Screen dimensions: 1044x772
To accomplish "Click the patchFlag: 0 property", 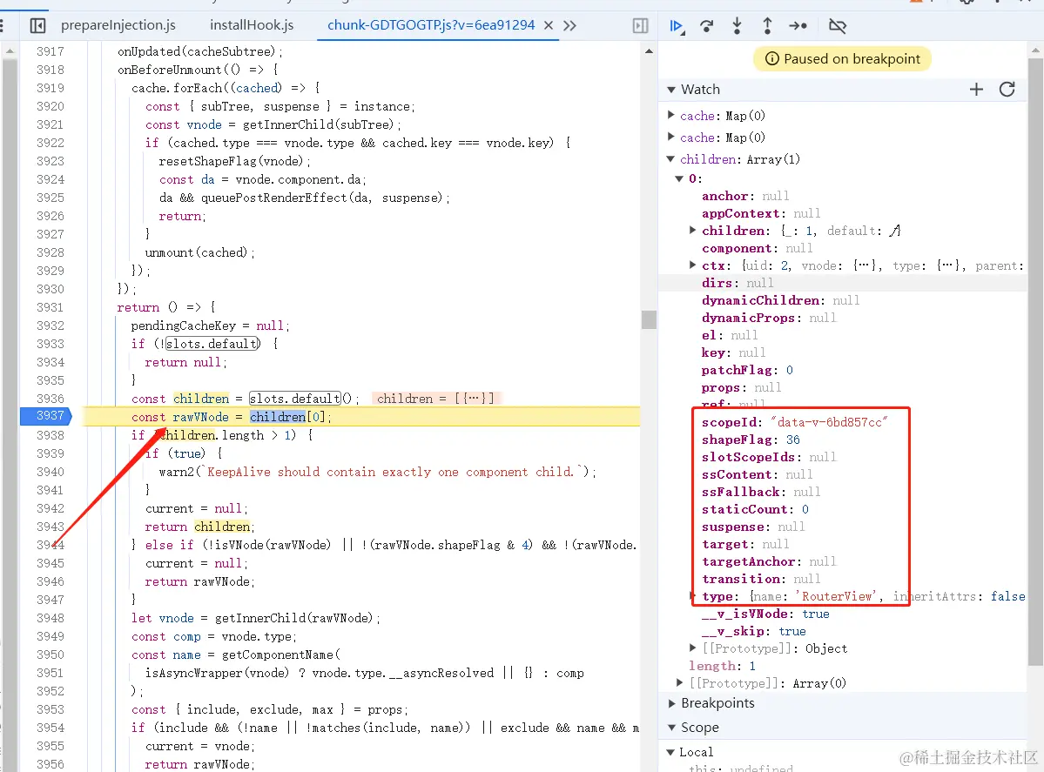I will pyautogui.click(x=747, y=370).
